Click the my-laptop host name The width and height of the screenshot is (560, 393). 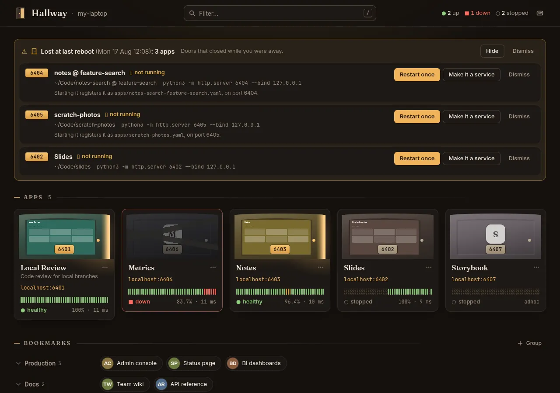coord(92,14)
